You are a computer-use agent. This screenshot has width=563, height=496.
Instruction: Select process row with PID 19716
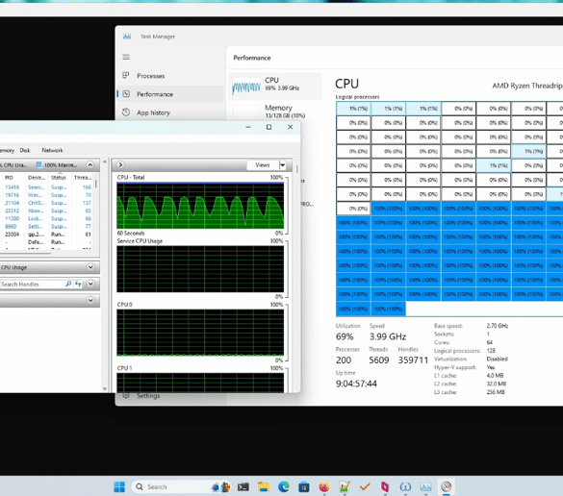pyautogui.click(x=47, y=195)
